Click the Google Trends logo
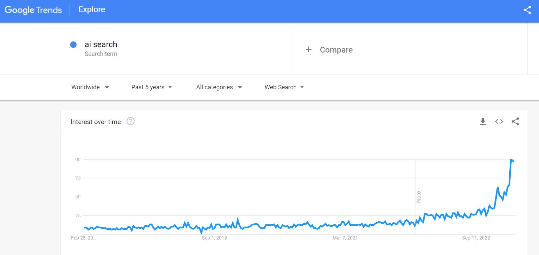This screenshot has width=539, height=255. (x=33, y=10)
